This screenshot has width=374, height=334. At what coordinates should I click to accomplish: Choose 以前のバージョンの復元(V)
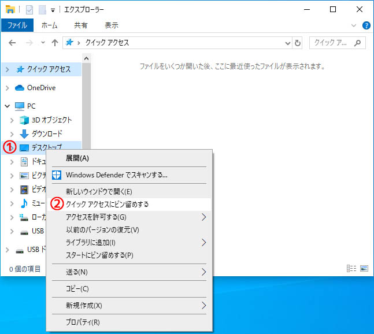coord(129,230)
